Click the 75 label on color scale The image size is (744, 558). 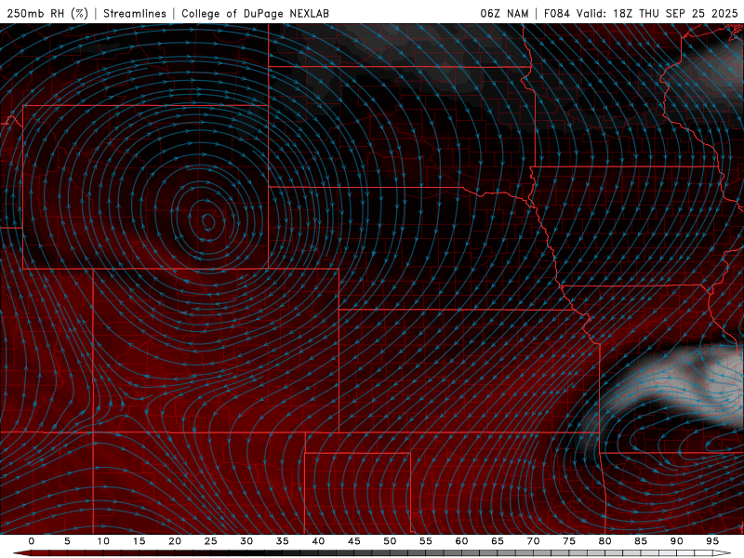point(569,541)
